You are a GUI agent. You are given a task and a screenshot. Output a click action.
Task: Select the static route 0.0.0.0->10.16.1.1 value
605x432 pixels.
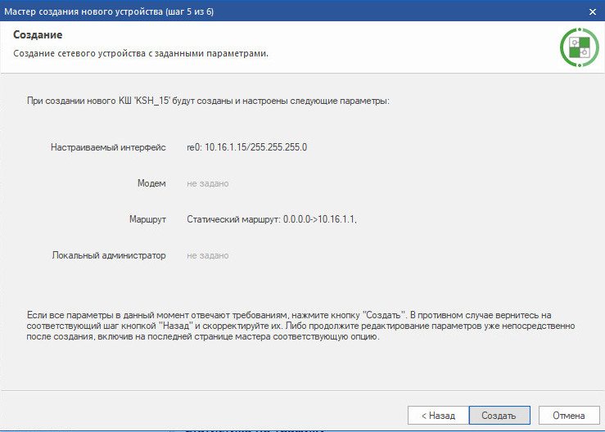point(272,219)
